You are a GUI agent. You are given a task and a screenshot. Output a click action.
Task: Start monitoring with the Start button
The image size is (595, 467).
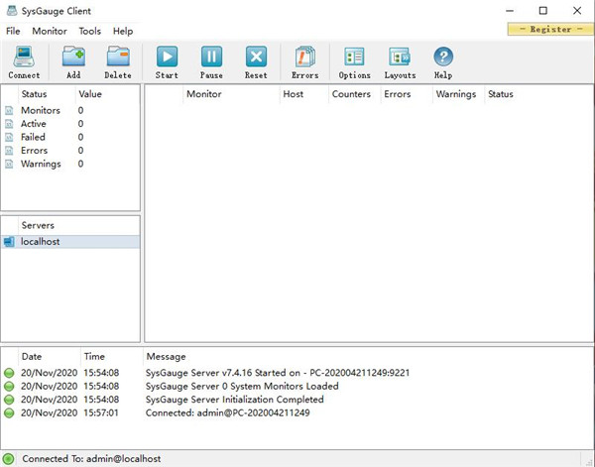point(167,61)
